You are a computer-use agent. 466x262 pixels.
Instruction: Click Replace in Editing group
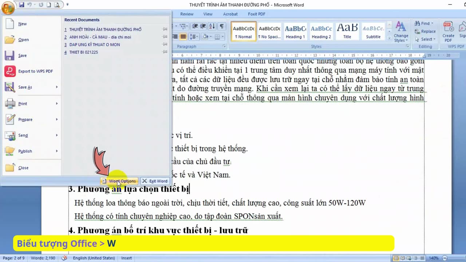[x=425, y=32]
